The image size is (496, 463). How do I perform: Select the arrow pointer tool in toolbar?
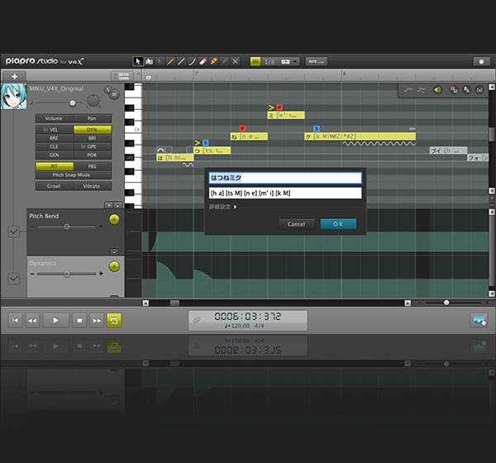tap(138, 61)
